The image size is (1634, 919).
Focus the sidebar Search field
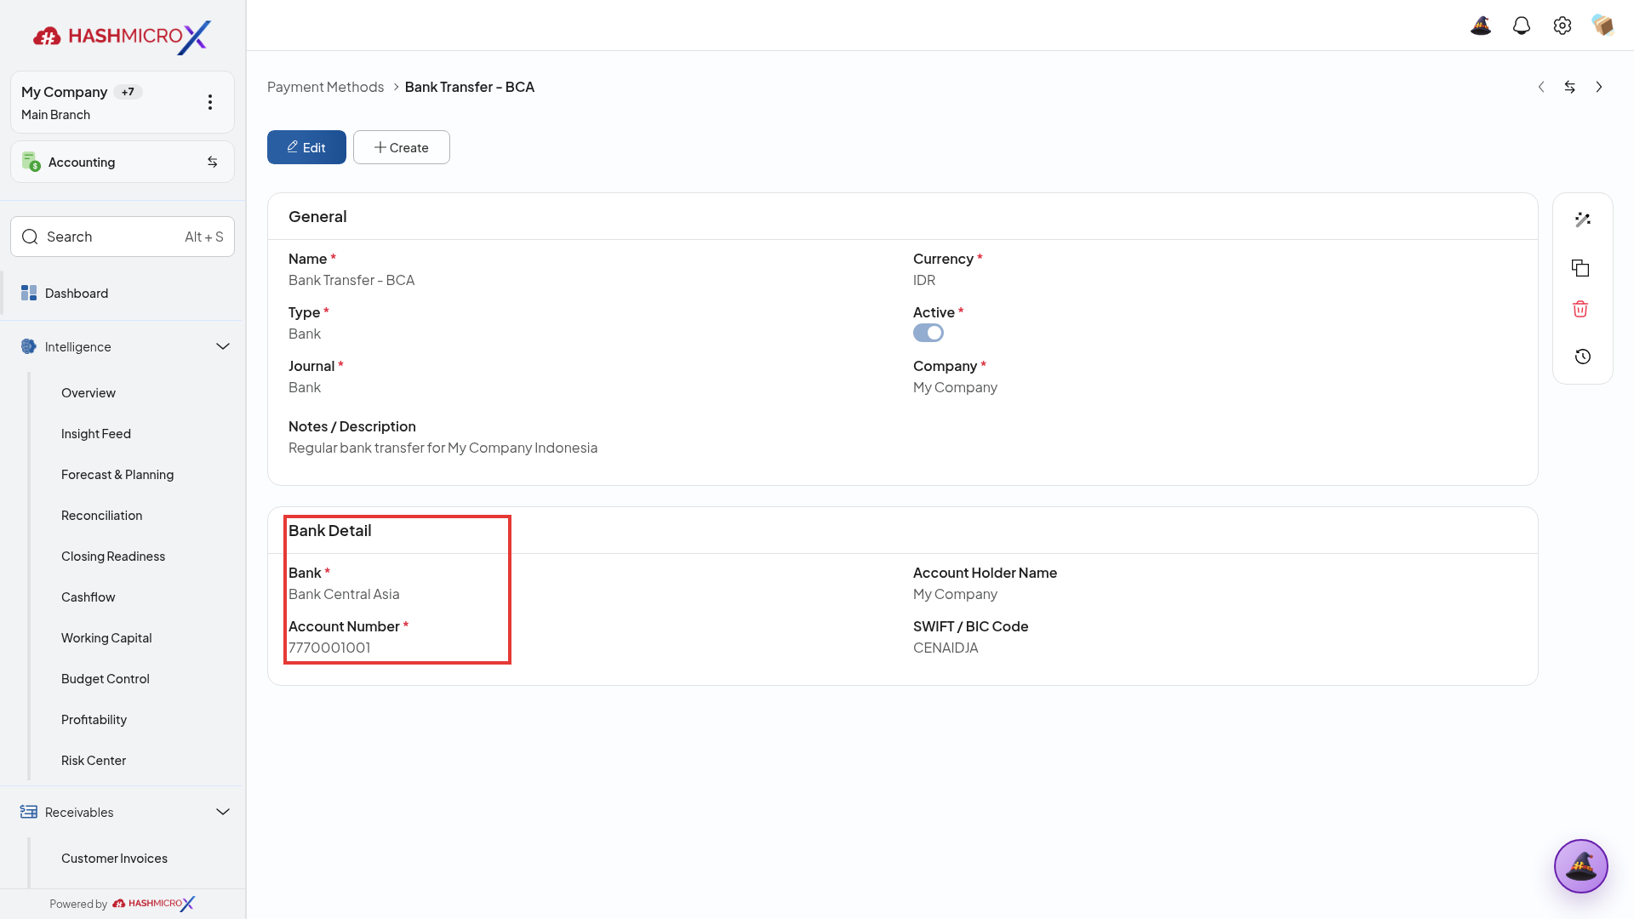(123, 237)
